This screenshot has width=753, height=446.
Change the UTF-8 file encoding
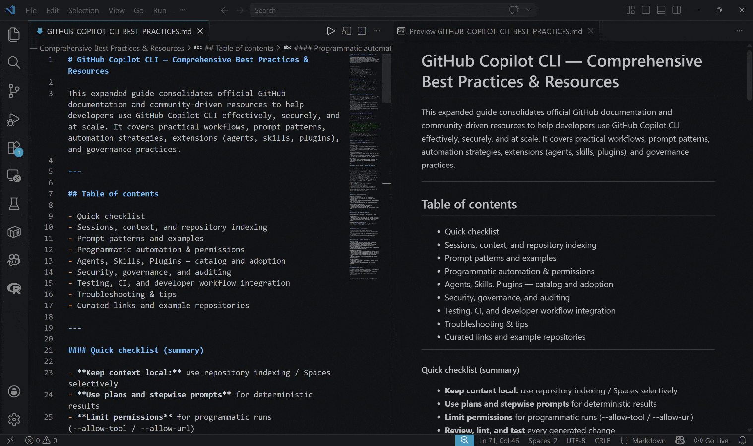(x=576, y=440)
